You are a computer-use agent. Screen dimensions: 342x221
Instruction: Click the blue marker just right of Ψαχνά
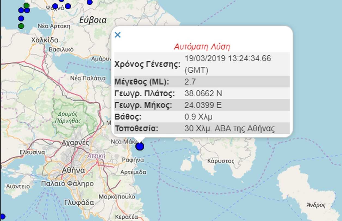(68, 6)
